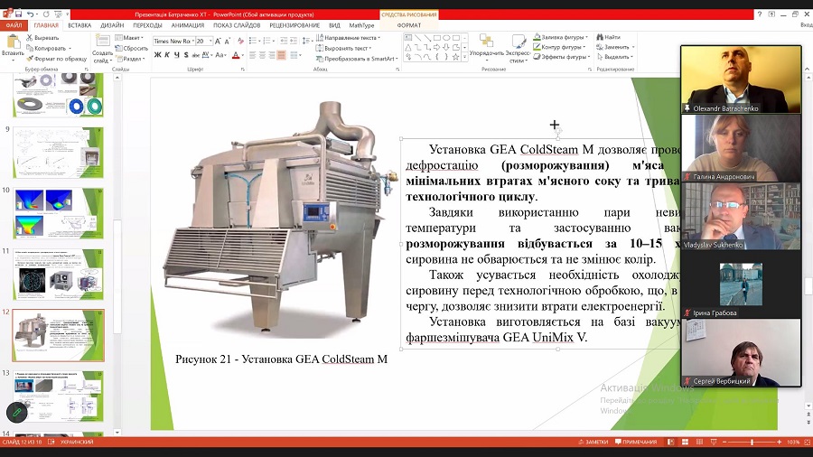The height and width of the screenshot is (457, 813).
Task: Increase list indent level icon
Action: pyautogui.click(x=294, y=41)
